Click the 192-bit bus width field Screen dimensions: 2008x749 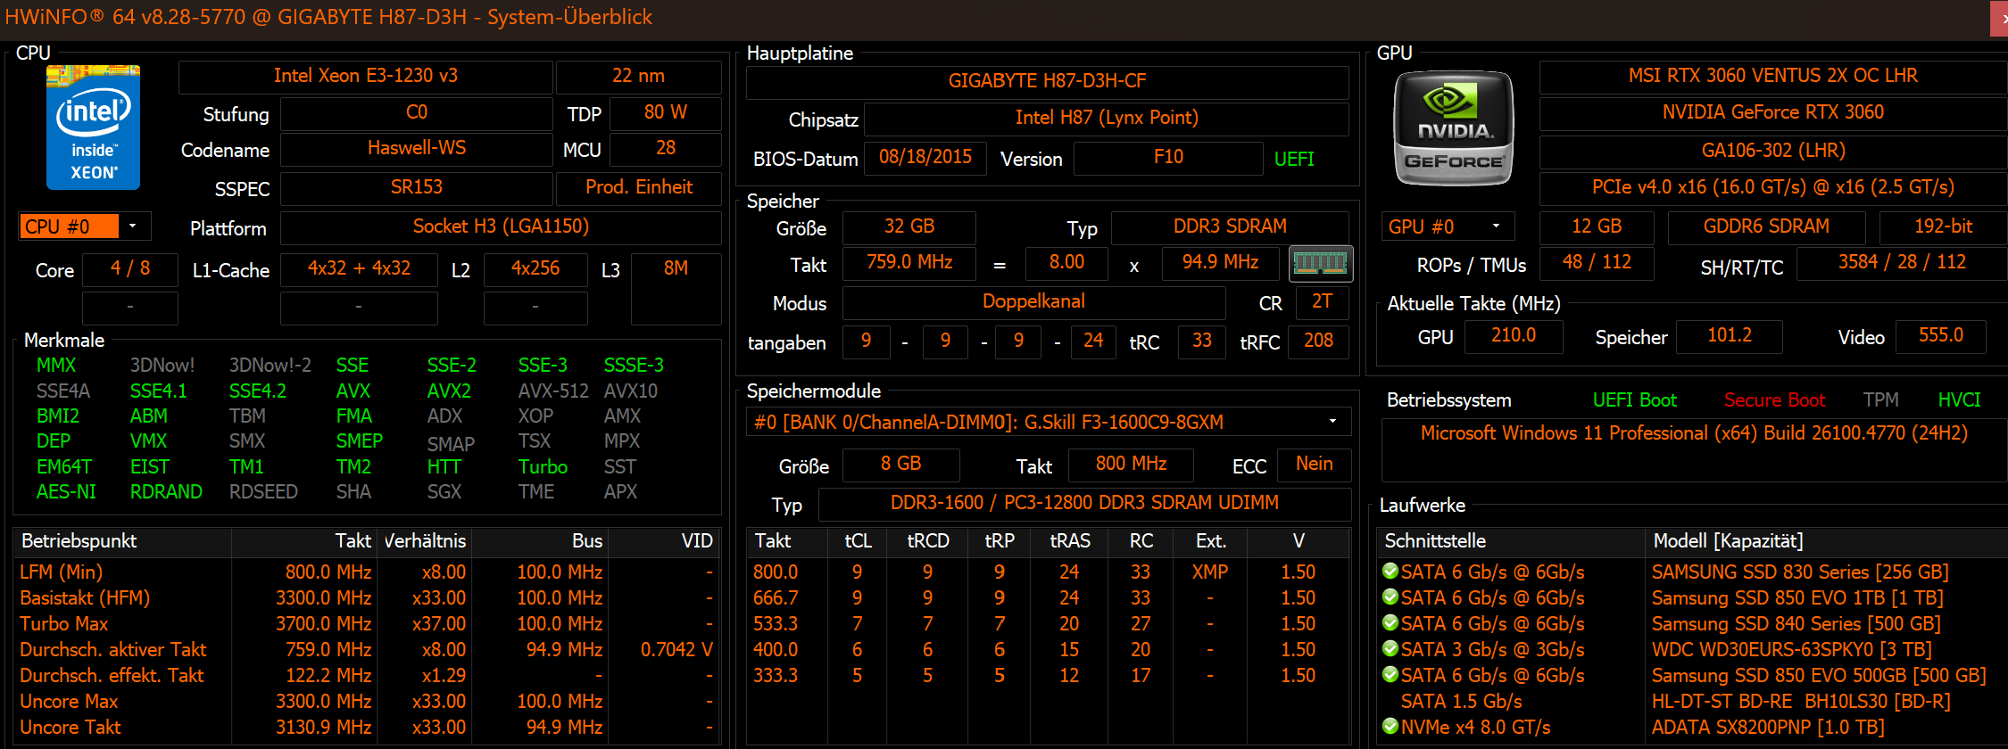(1943, 226)
